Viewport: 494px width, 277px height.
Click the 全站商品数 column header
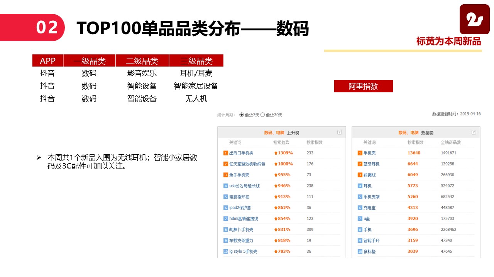click(451, 142)
